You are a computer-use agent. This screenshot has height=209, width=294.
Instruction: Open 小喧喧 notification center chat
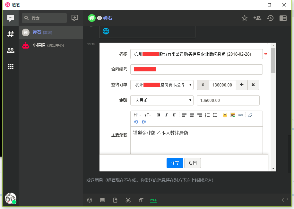click(x=51, y=45)
